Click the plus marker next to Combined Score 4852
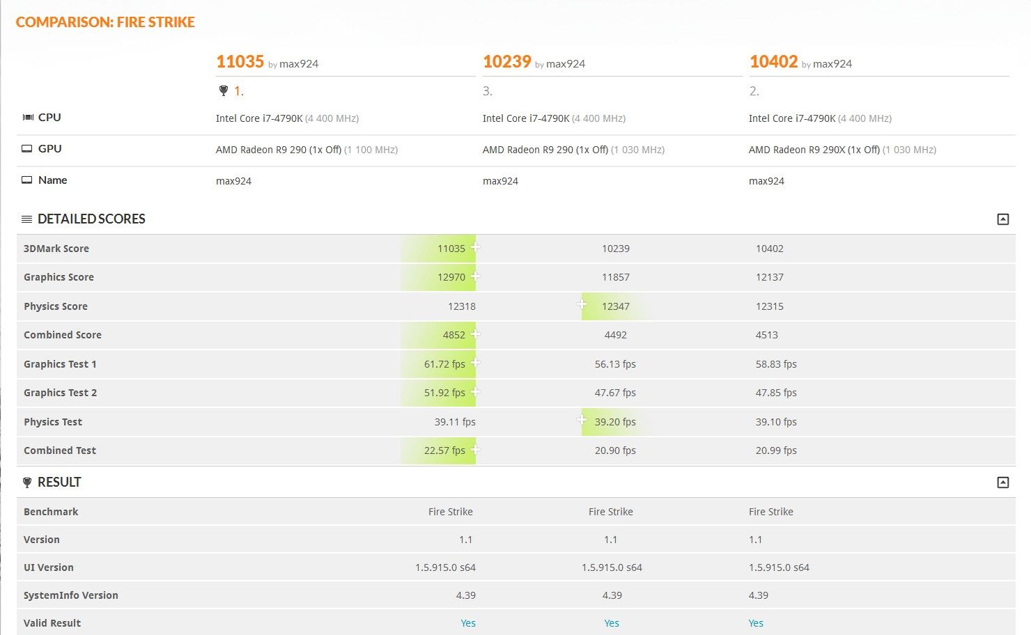Image resolution: width=1031 pixels, height=635 pixels. pos(475,334)
